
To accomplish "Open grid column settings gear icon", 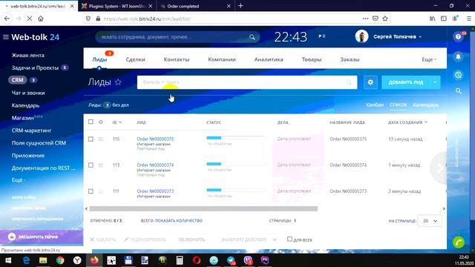I will 101,122.
